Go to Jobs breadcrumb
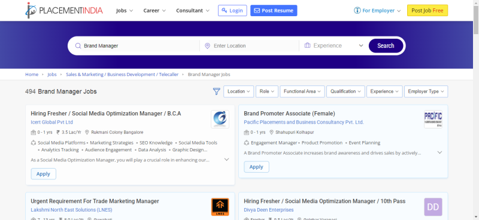 52,75
